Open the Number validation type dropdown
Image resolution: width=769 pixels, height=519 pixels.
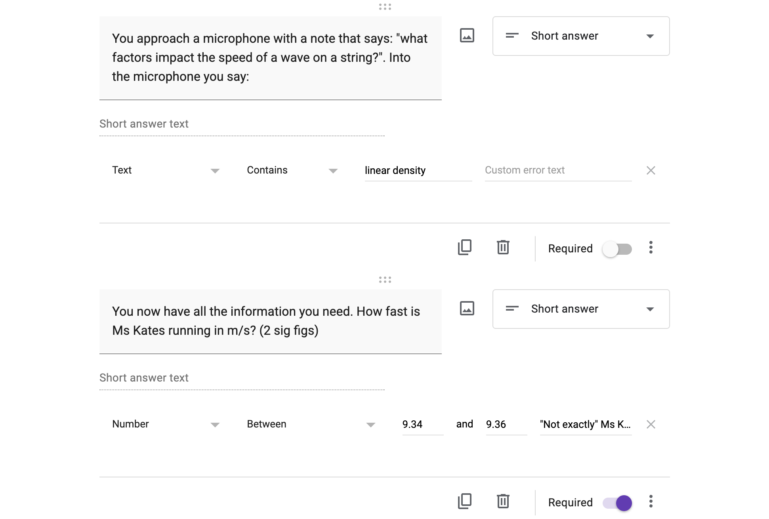(166, 424)
